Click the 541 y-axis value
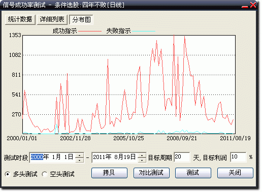Viewport: 262px width, 192px height. [16, 94]
